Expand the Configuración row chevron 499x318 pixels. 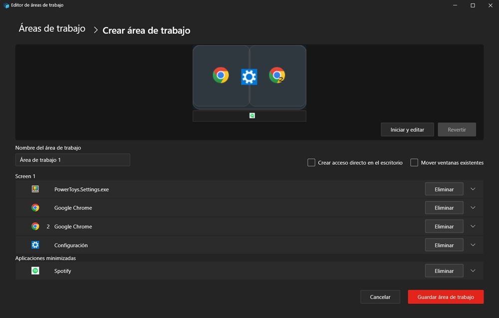(473, 245)
